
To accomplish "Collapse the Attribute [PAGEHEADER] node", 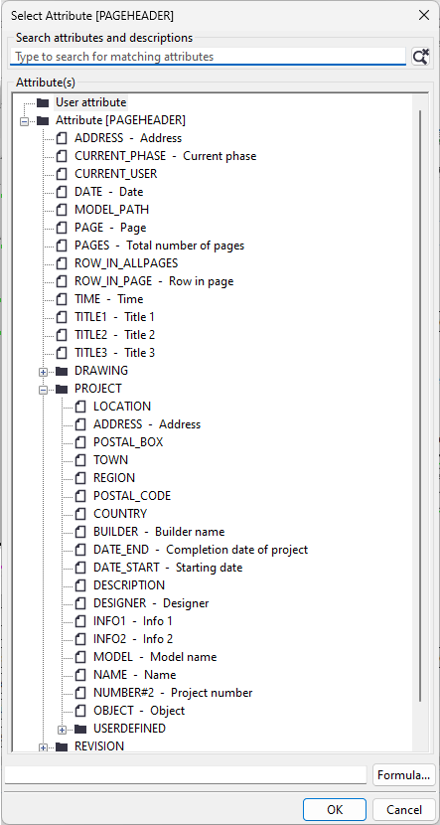I will click(x=24, y=121).
